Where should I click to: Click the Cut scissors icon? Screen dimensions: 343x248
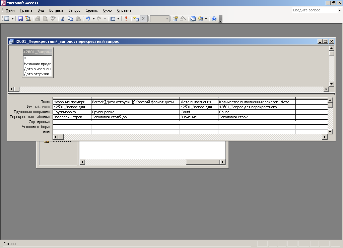coord(63,19)
